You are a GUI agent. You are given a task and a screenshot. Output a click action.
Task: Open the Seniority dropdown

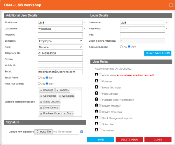(x=60, y=41)
